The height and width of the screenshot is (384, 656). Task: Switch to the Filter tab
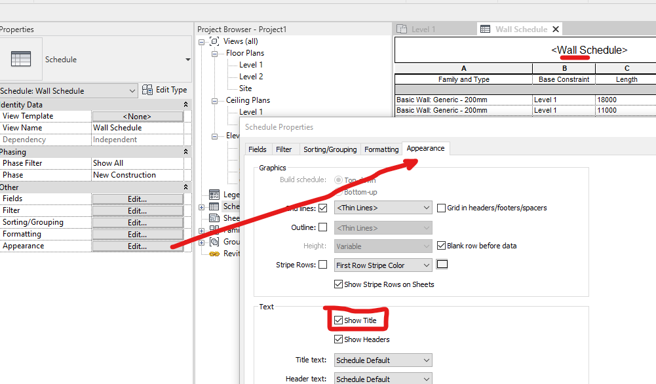tap(284, 149)
